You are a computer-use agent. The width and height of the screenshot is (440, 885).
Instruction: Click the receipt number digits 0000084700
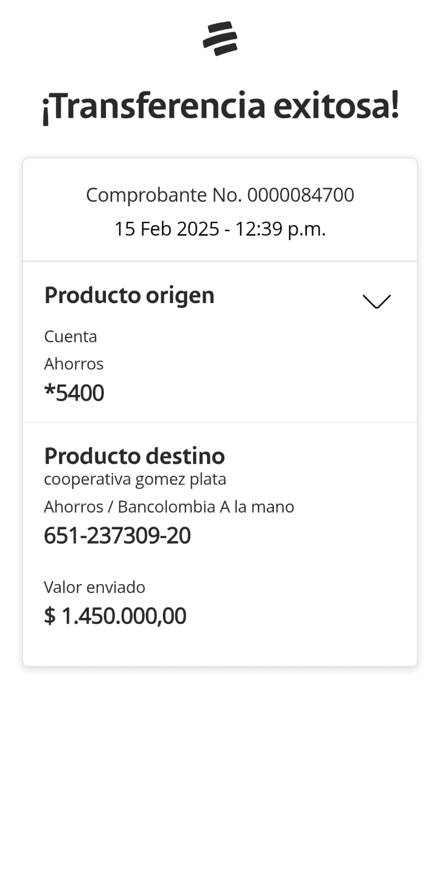point(300,195)
